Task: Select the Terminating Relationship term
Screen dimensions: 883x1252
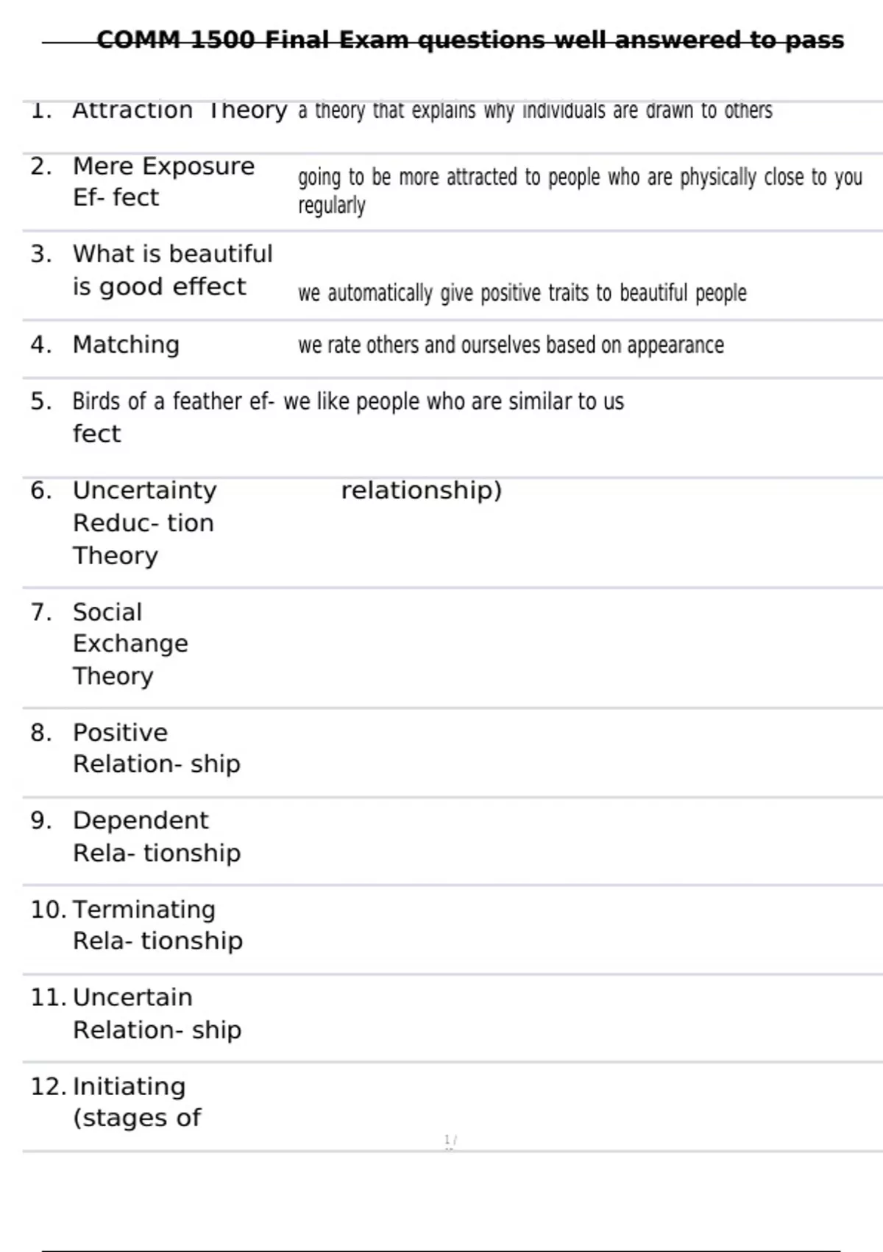Action: 157,925
